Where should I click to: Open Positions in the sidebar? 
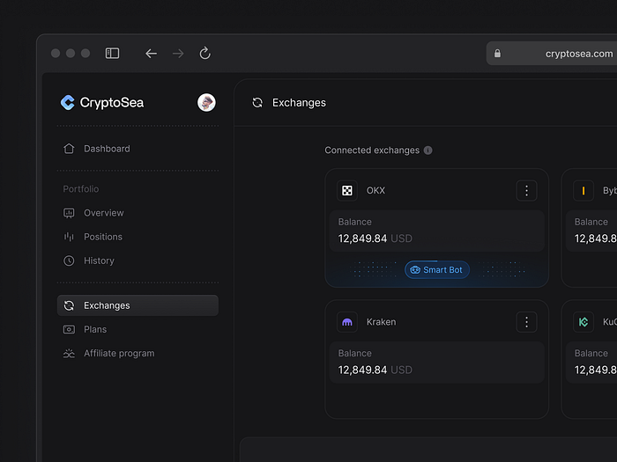coord(138,237)
